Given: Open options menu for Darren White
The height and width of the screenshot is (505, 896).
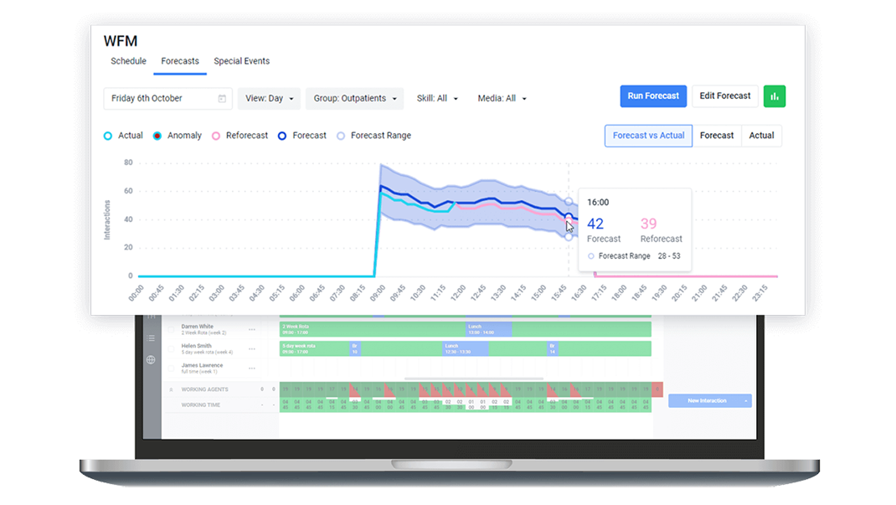Looking at the screenshot, I should pyautogui.click(x=252, y=329).
